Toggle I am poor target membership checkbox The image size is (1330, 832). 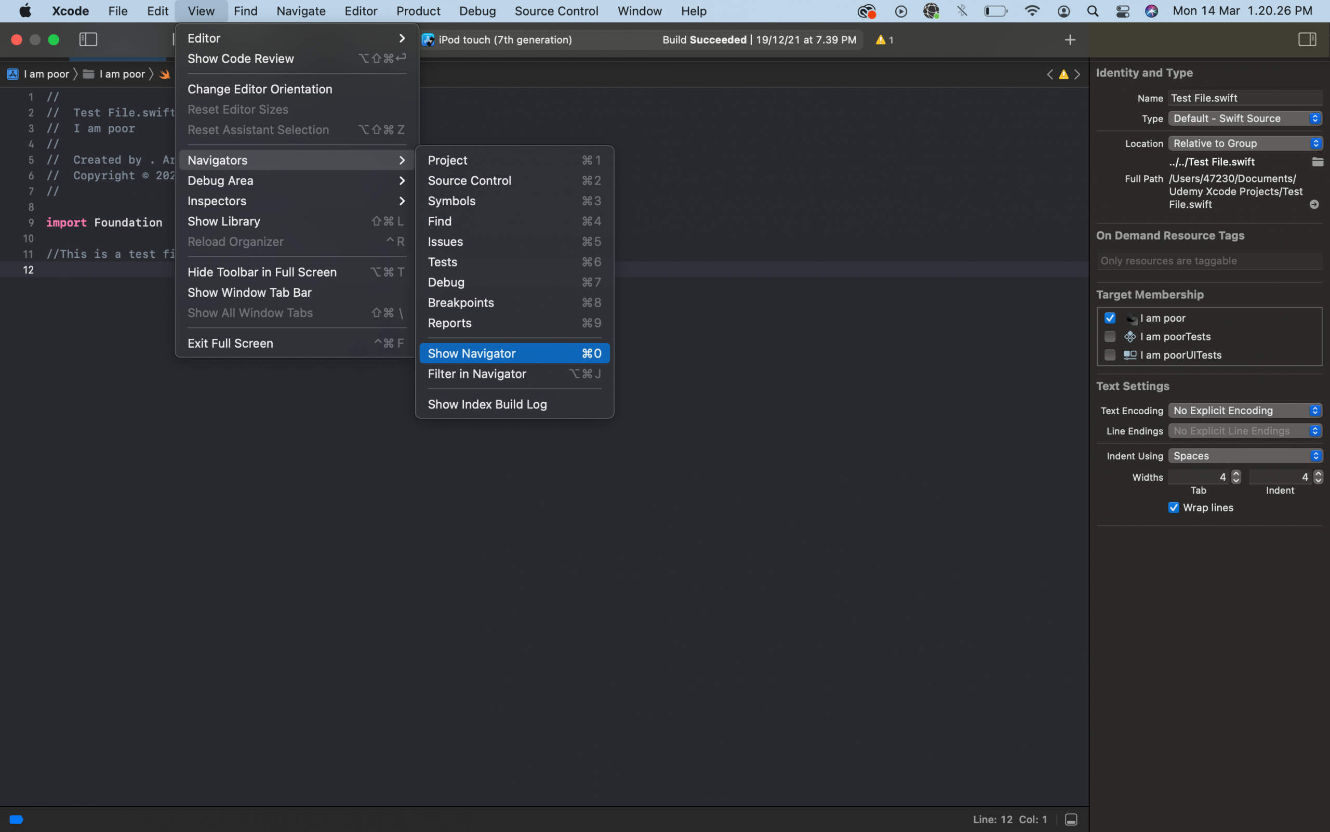(x=1109, y=318)
